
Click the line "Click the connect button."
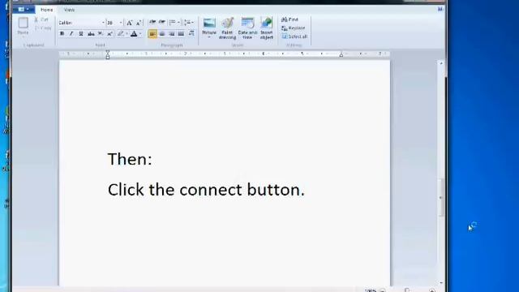tap(206, 190)
